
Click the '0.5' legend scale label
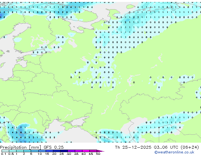pyautogui.click(x=11, y=154)
